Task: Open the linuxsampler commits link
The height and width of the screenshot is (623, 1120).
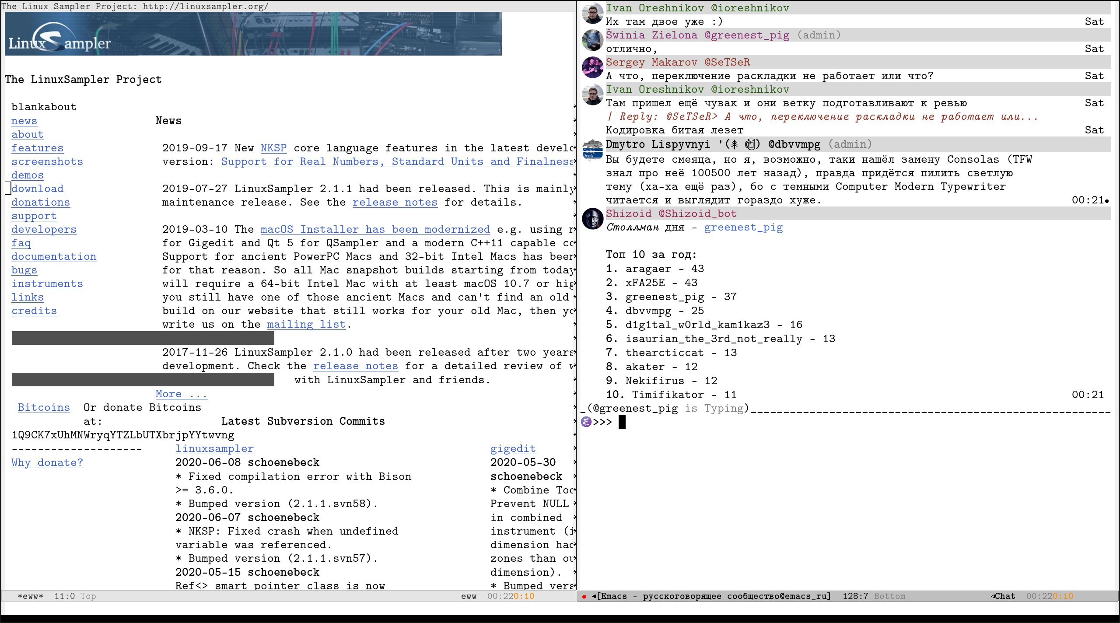Action: [214, 448]
